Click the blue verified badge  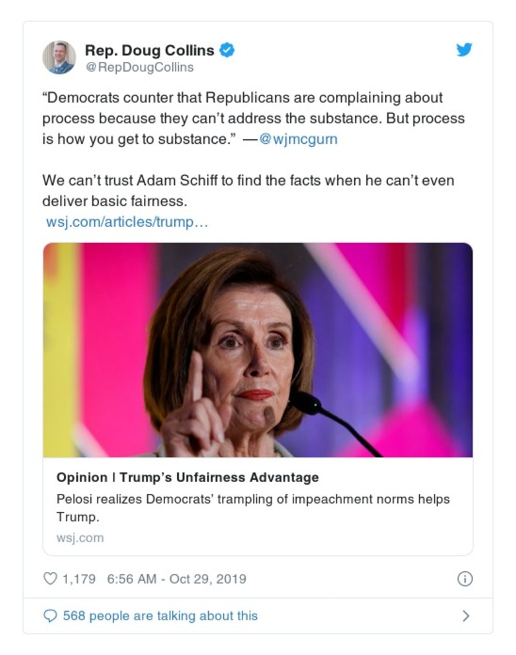coord(227,50)
